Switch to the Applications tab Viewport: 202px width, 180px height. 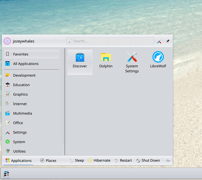[x=18, y=161]
